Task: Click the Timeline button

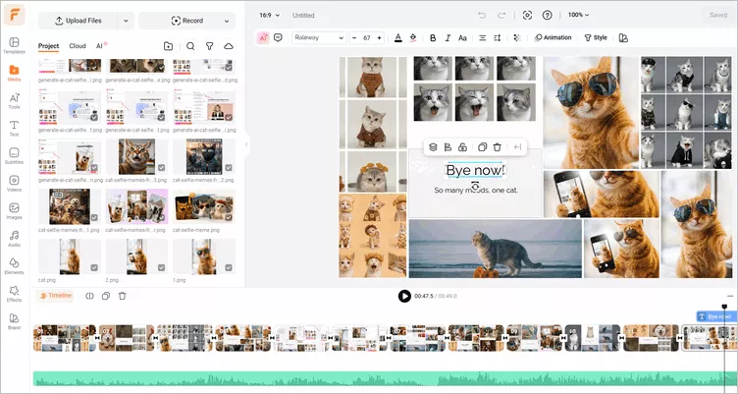Action: click(x=56, y=296)
